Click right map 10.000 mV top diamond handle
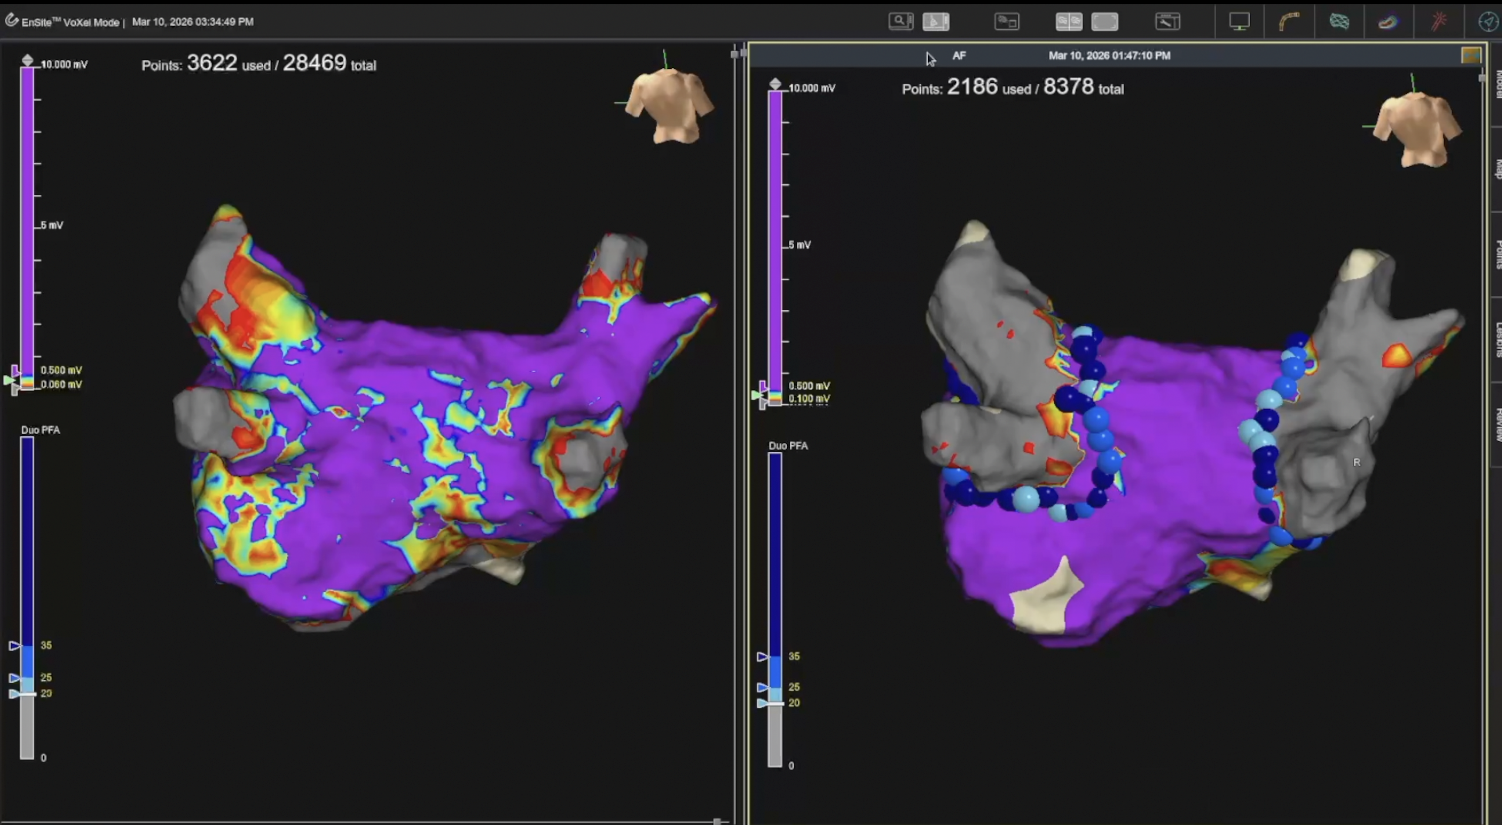 click(x=775, y=84)
